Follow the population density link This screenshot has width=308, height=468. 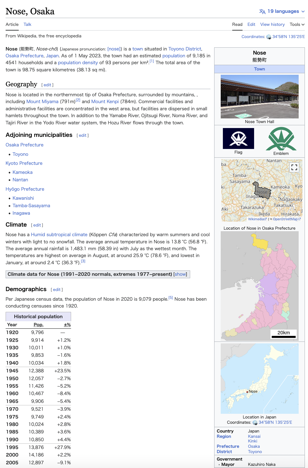click(x=78, y=63)
